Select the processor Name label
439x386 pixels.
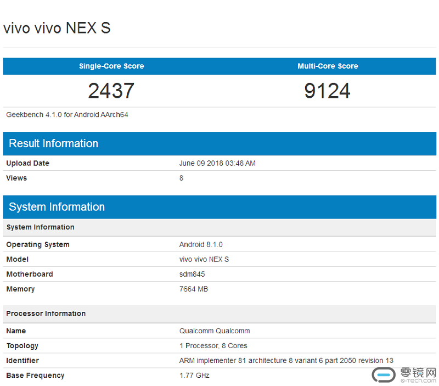point(16,331)
